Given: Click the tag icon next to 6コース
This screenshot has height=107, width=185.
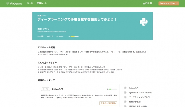Looking at the screenshot, I should [x=47, y=36].
